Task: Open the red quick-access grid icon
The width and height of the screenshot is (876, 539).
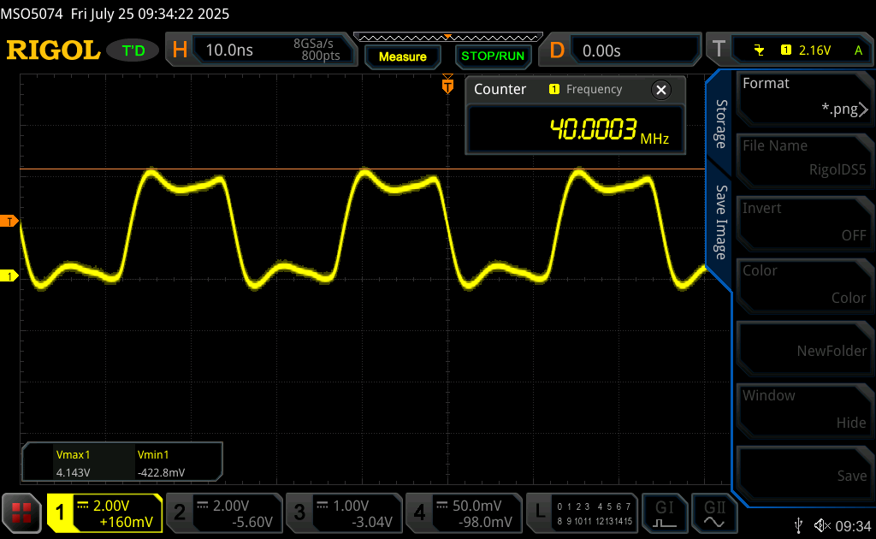Action: point(21,512)
